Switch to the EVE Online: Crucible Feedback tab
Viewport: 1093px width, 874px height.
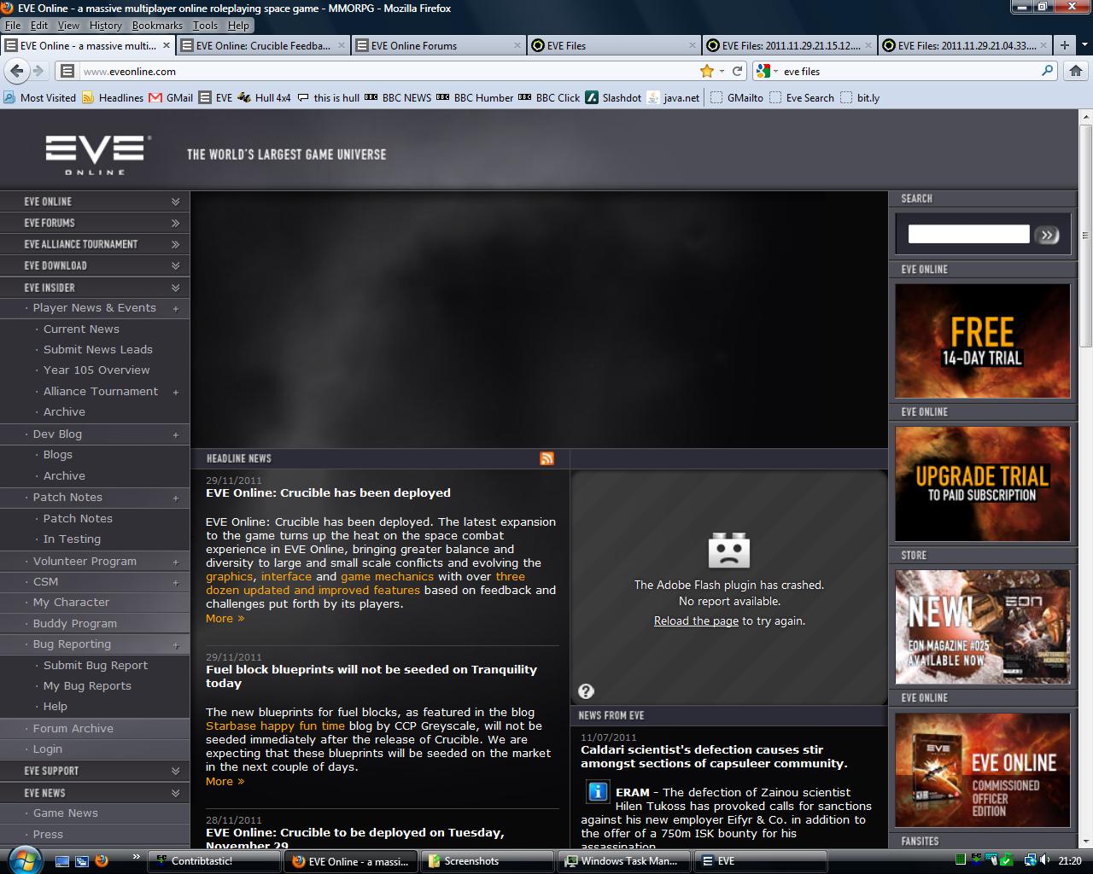(263, 45)
